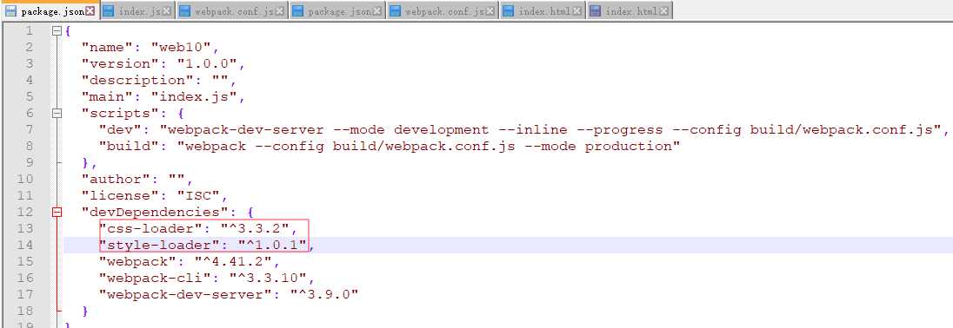Screen dimensions: 953x328
Task: Click the "description": "" line
Action: point(158,80)
